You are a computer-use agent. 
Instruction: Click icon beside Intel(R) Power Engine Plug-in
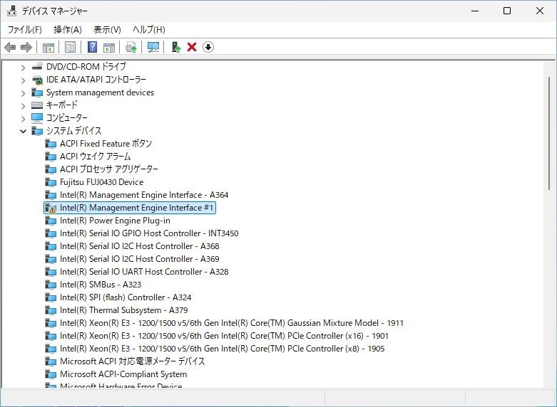click(51, 221)
